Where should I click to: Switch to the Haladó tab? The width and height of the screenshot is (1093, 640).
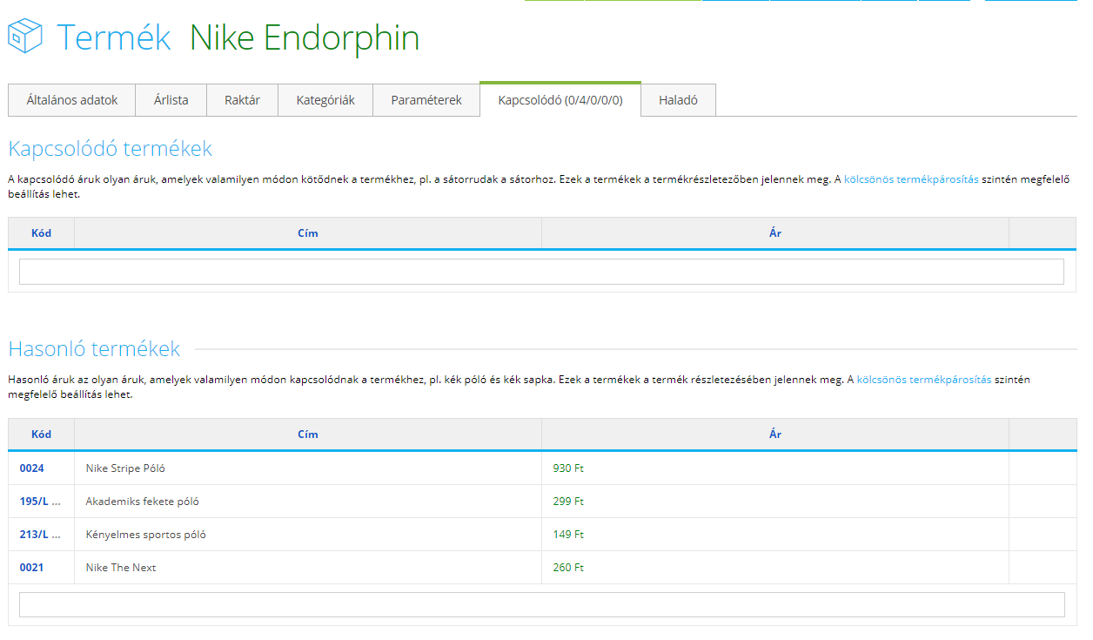coord(679,100)
